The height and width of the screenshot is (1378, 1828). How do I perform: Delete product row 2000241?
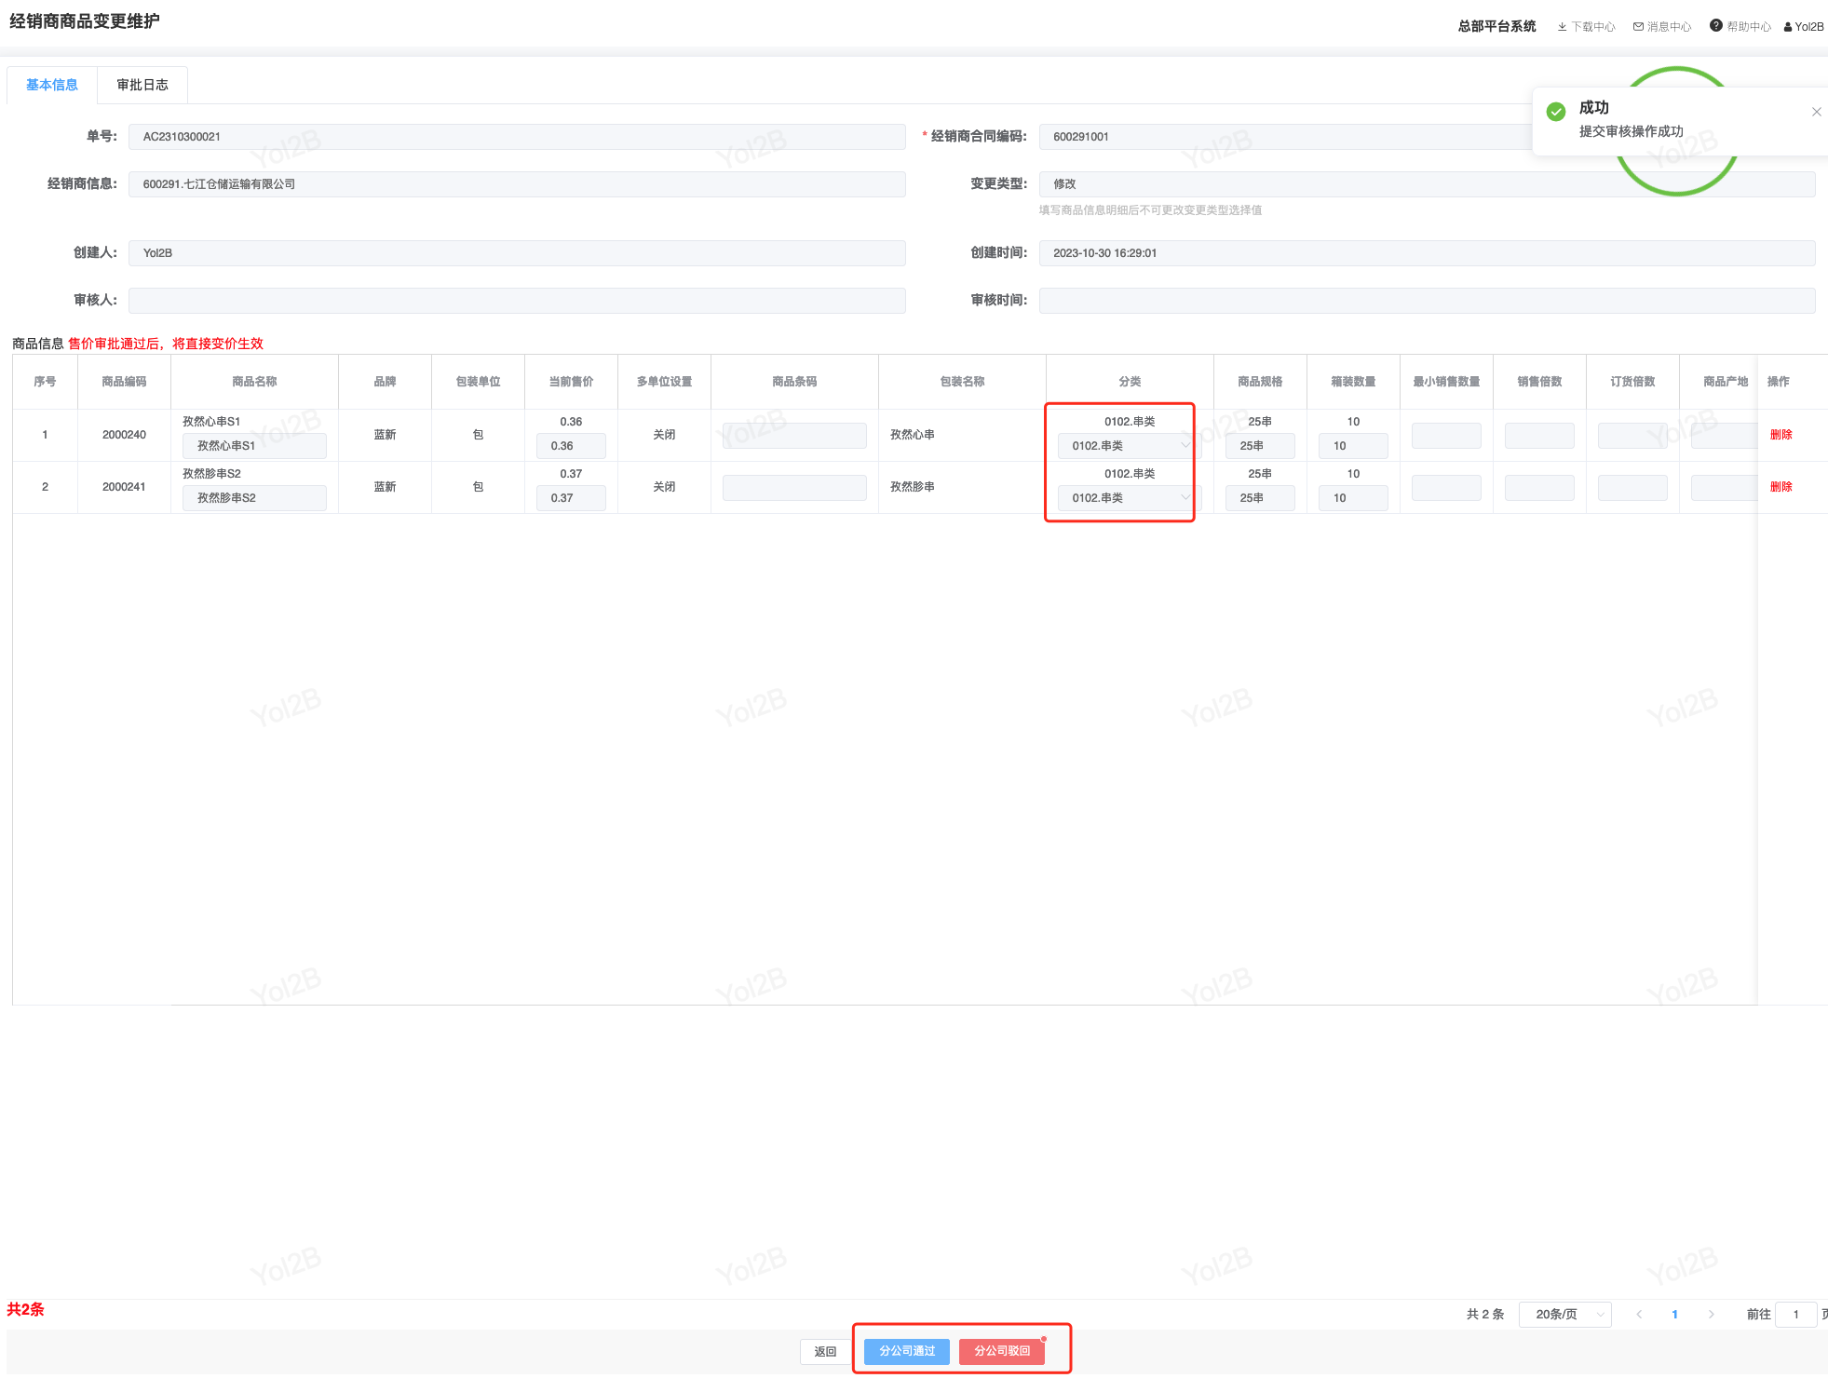[x=1781, y=487]
